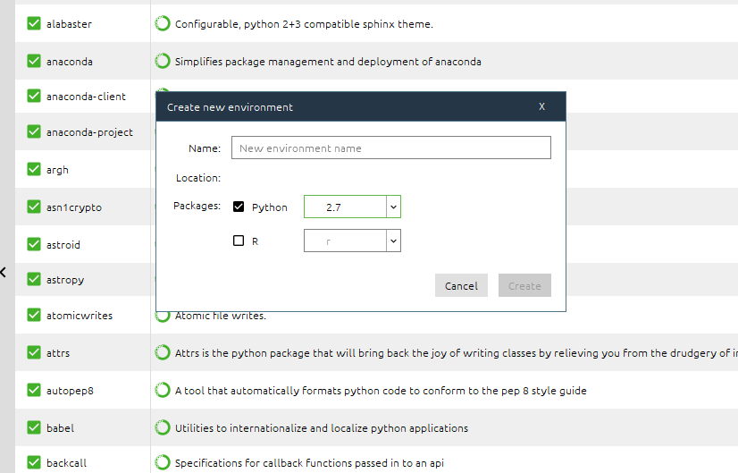Viewport: 738px width, 473px height.
Task: Uncheck the Python package checkbox
Action: pyautogui.click(x=239, y=207)
